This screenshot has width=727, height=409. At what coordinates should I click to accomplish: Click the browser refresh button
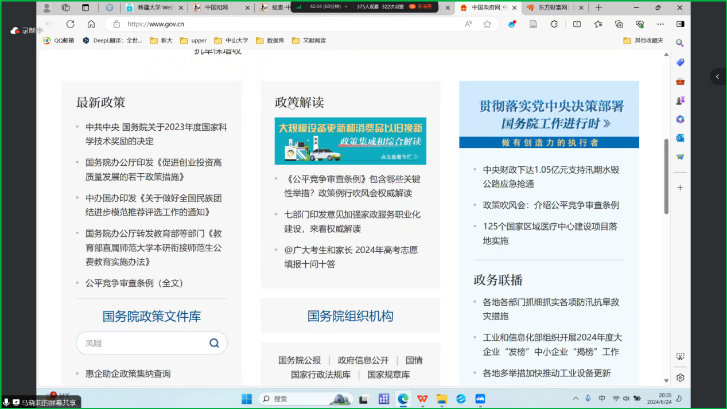point(71,24)
